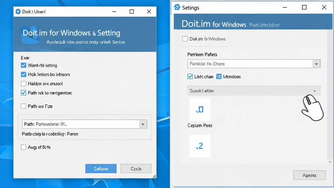This screenshot has width=334, height=188.
Task: Click the 'Exe:' label in left window
Action: pyautogui.click(x=25, y=58)
